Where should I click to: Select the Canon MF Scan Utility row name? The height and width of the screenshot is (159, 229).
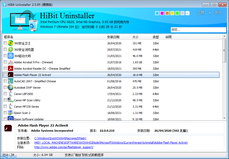point(27,100)
